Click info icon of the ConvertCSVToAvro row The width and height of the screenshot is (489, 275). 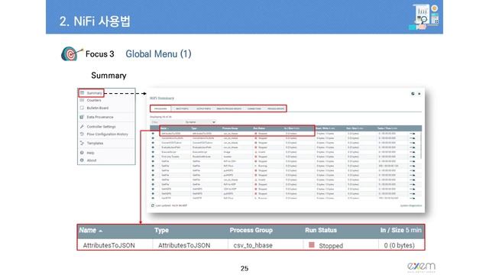tap(153, 143)
